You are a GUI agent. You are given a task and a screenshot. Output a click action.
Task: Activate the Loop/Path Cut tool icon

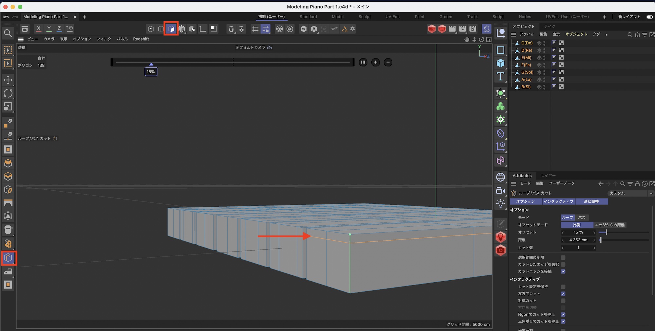[8, 258]
